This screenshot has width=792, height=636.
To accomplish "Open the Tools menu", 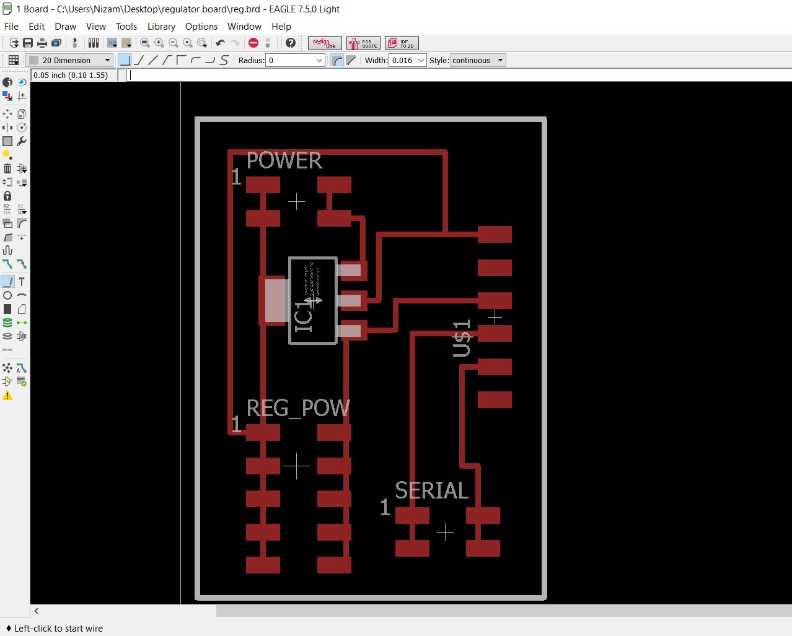I will [x=126, y=27].
